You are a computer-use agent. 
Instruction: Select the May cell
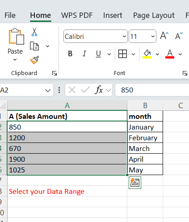[x=145, y=170]
